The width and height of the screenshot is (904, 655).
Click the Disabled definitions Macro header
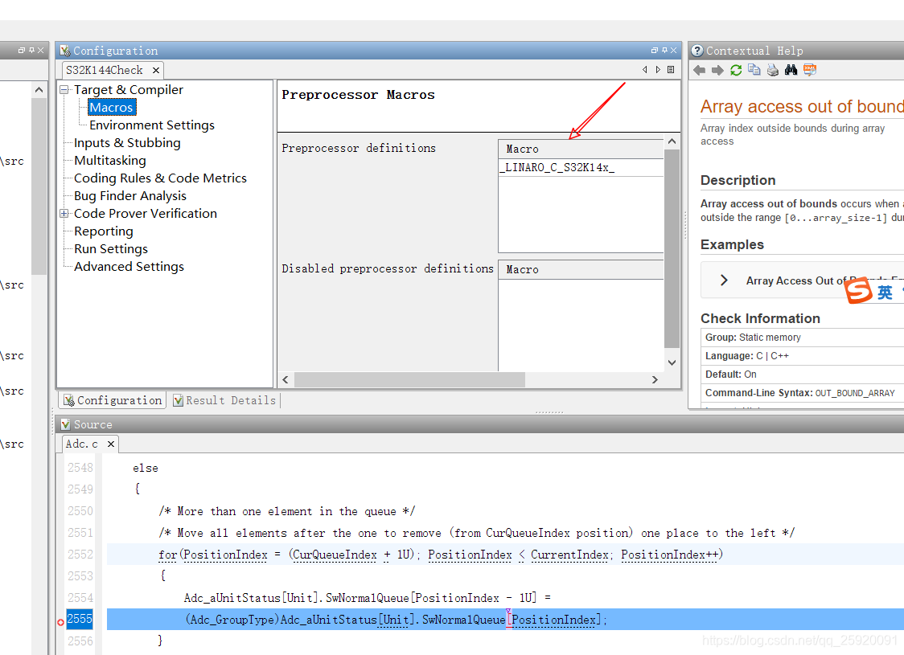[x=581, y=269]
